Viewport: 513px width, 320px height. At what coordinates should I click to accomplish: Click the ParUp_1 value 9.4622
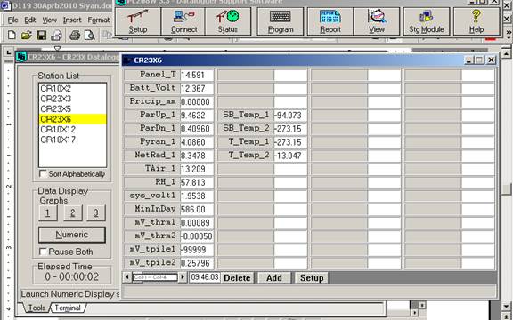[x=197, y=115]
